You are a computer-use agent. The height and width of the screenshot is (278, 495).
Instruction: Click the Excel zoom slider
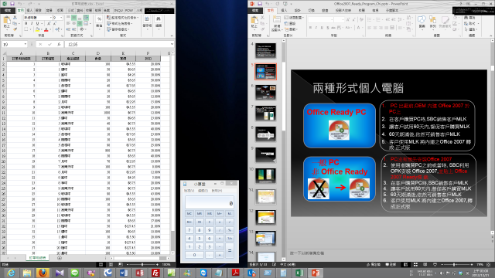point(142,264)
